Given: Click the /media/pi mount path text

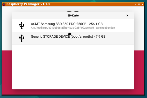Looking at the screenshot, I should click(67, 28).
